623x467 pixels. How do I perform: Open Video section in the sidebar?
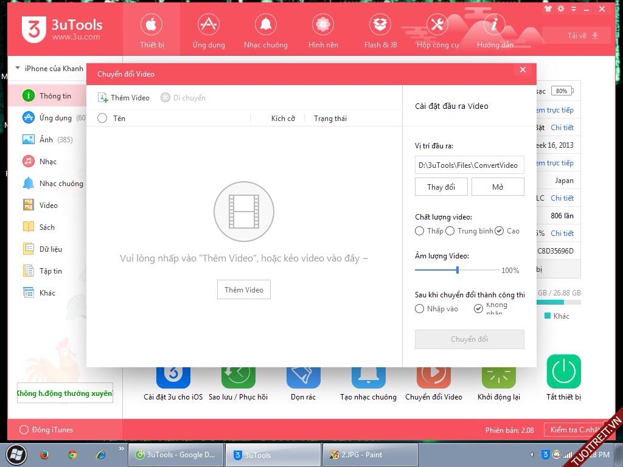[x=48, y=206]
